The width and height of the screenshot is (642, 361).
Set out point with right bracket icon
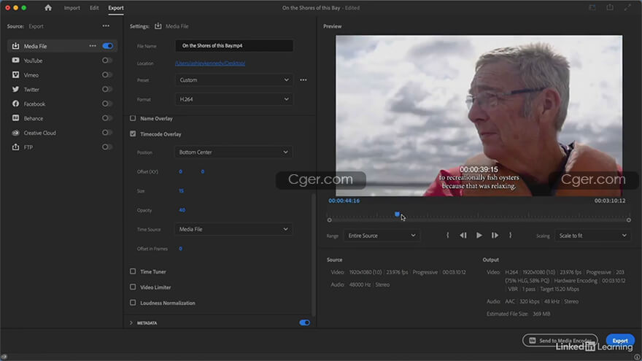[510, 236]
